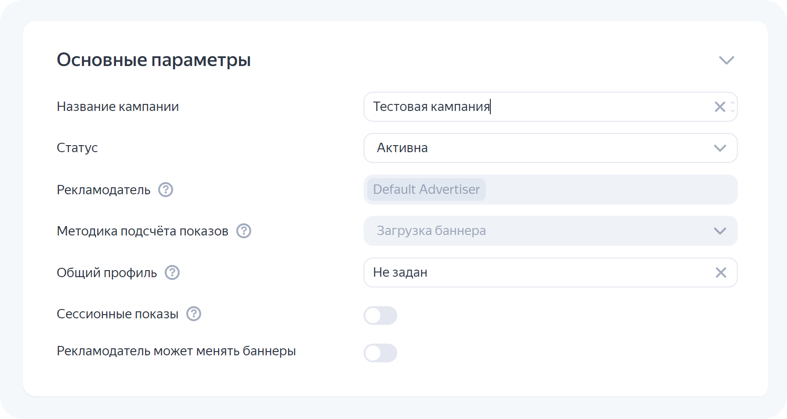This screenshot has height=419, width=787.
Task: Open the Загрузка баннера dropdown
Action: 550,231
